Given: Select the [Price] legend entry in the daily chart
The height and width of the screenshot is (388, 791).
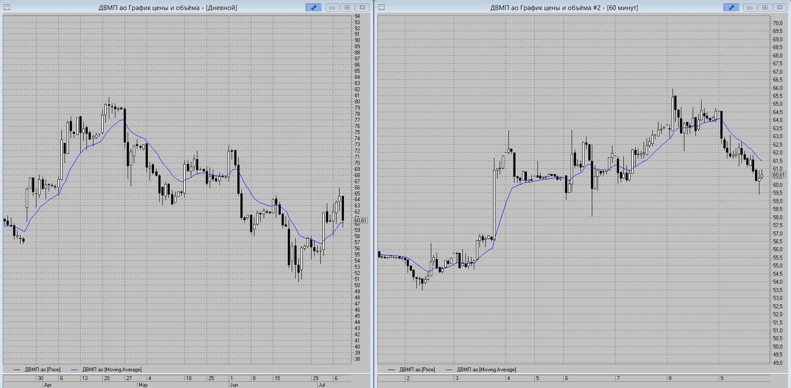Looking at the screenshot, I should click(x=37, y=370).
